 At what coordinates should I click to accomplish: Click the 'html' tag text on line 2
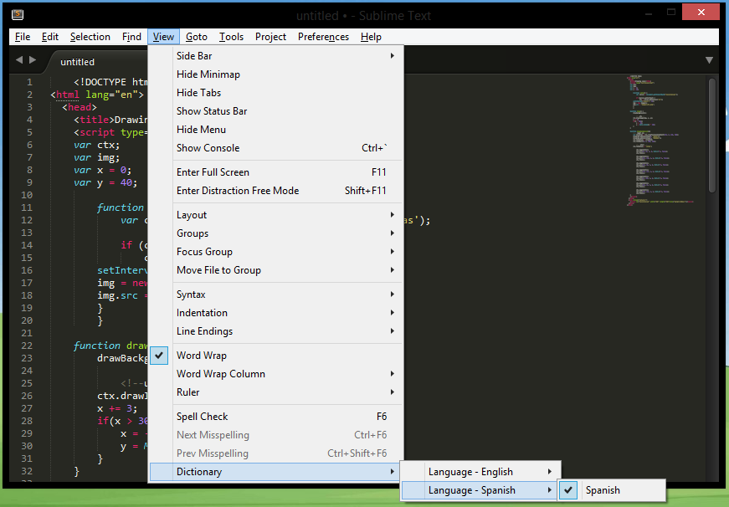(68, 95)
